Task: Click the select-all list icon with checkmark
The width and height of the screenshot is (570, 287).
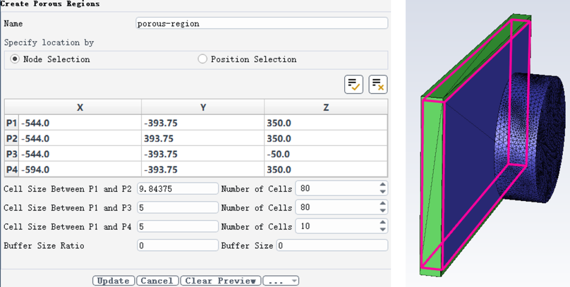Action: pos(354,84)
